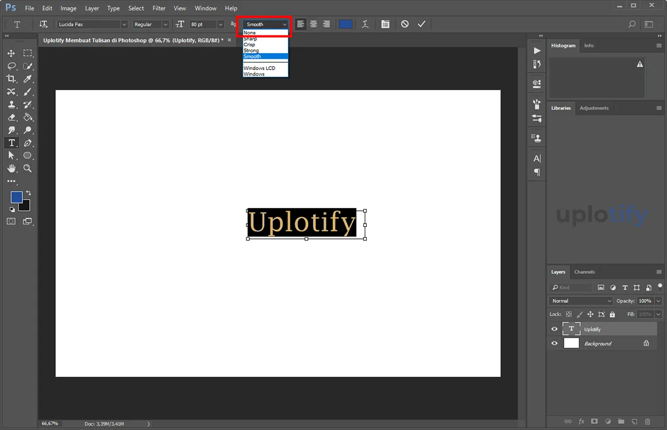Open the text color swatch
667x430 pixels.
coord(345,24)
